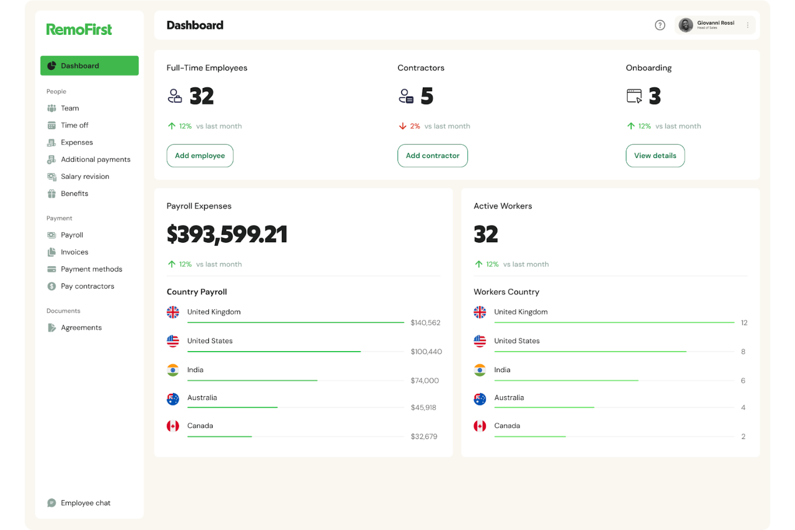This screenshot has width=795, height=530.
Task: Open the three-dot menu near Giovanni Rossi
Action: pyautogui.click(x=748, y=25)
